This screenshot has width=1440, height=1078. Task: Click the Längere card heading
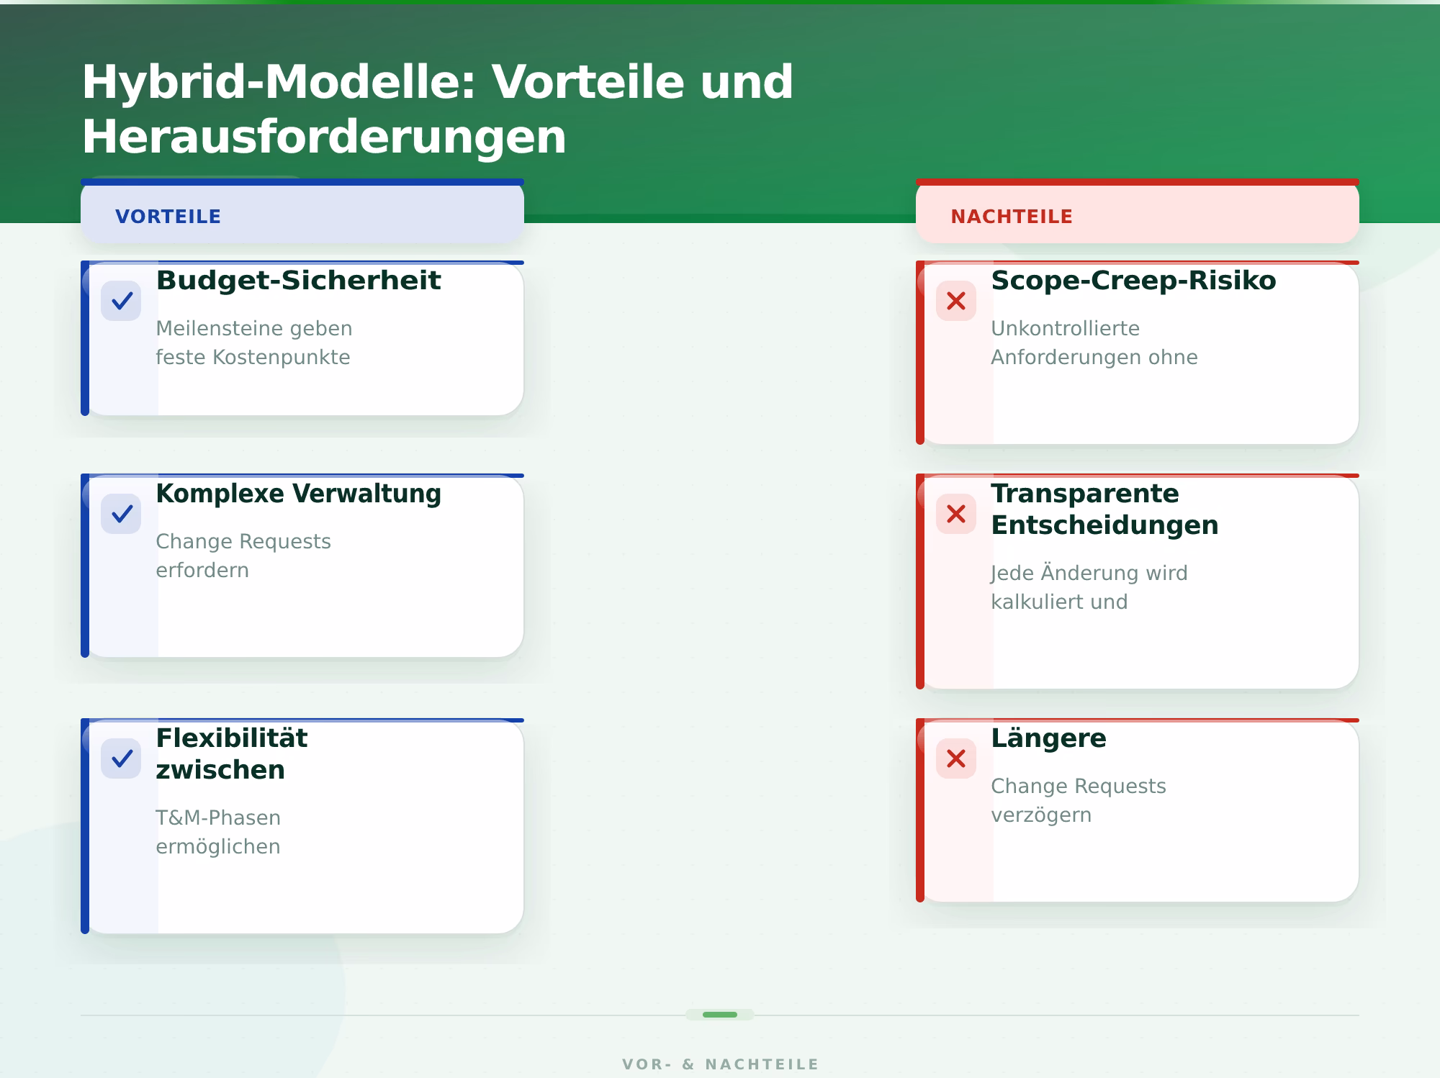click(1048, 738)
